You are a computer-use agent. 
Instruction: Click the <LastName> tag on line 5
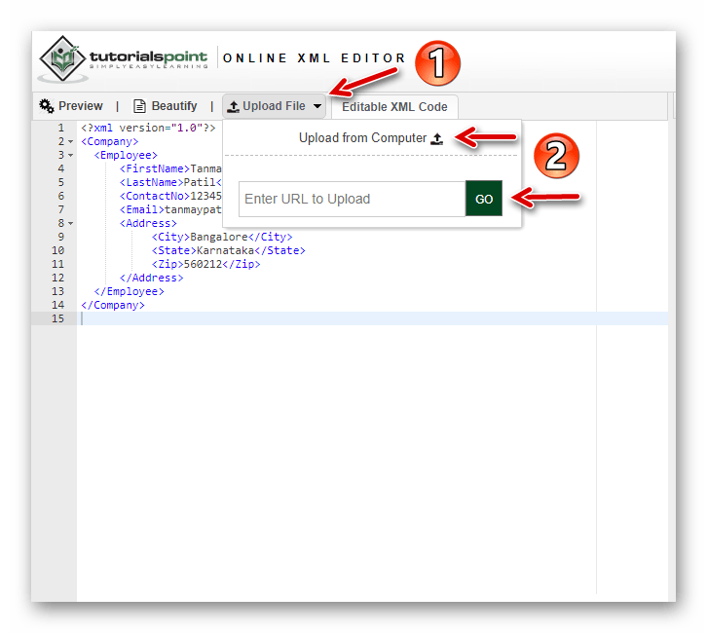coord(152,182)
